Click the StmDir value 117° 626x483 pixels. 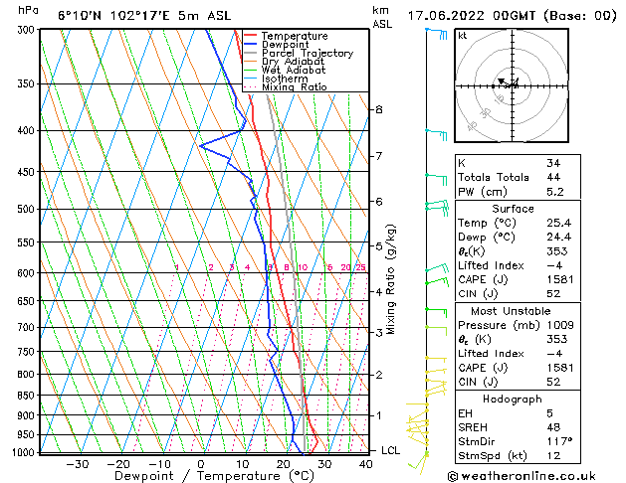point(559,441)
